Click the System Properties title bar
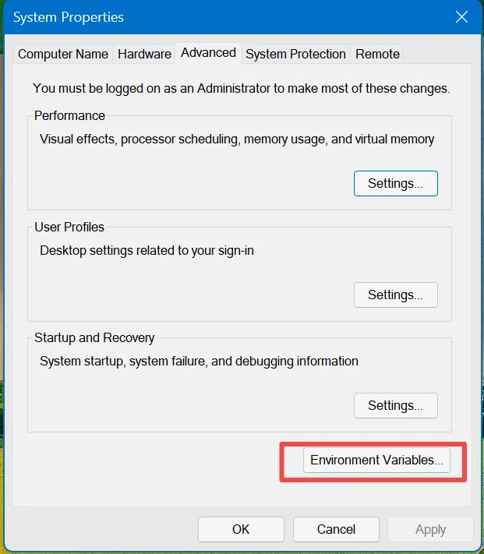484x554 pixels. (195, 16)
